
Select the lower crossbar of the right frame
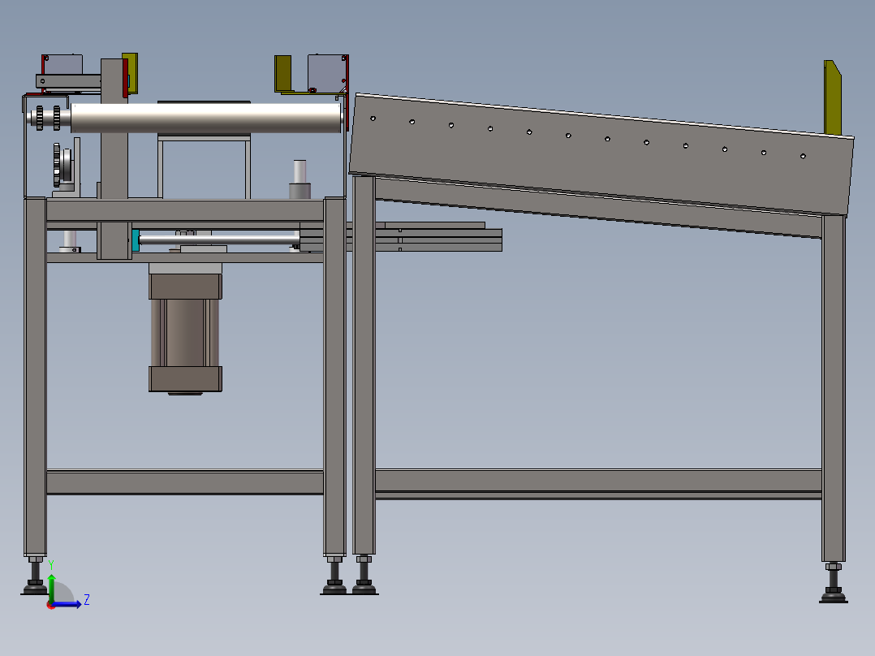tap(598, 484)
